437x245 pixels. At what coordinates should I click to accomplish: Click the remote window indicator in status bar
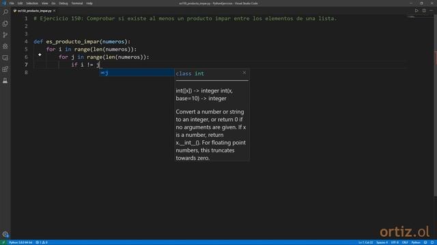(x=3, y=242)
